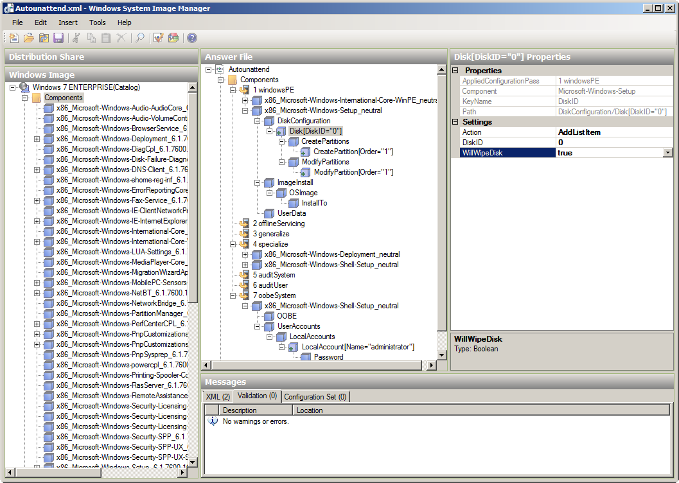Switch to the XML (2) messages tab
This screenshot has width=679, height=483.
(x=218, y=396)
